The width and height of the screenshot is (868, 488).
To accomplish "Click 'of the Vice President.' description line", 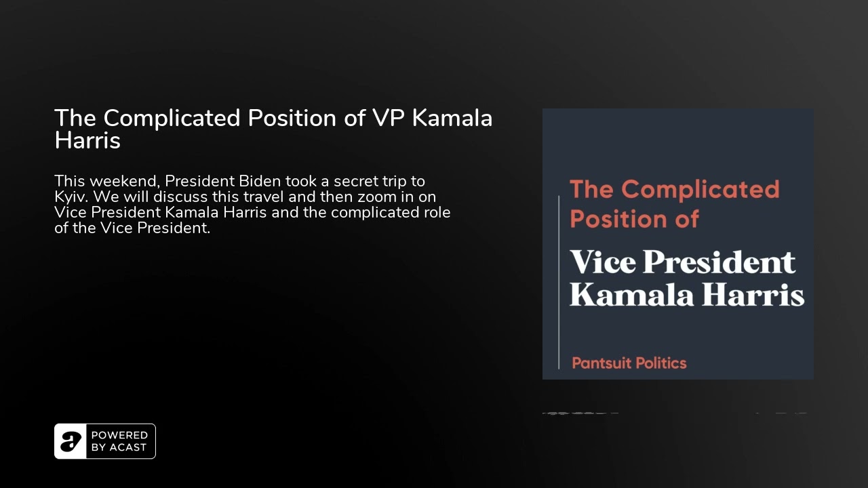I will [x=132, y=228].
